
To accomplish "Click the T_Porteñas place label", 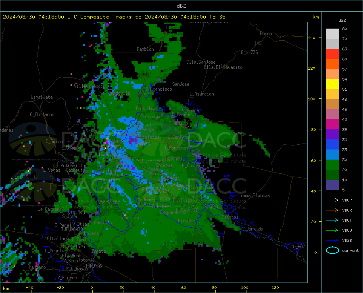I will (176, 148).
